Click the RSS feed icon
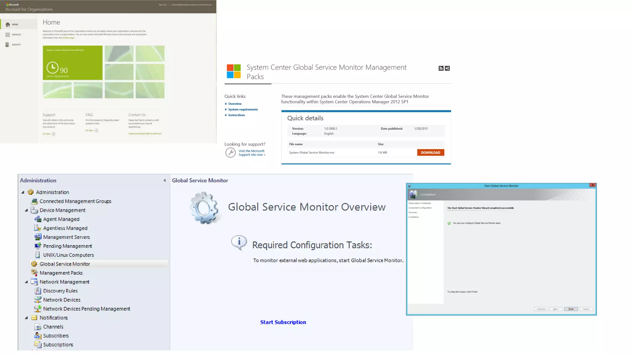The image size is (633, 356). pyautogui.click(x=441, y=68)
